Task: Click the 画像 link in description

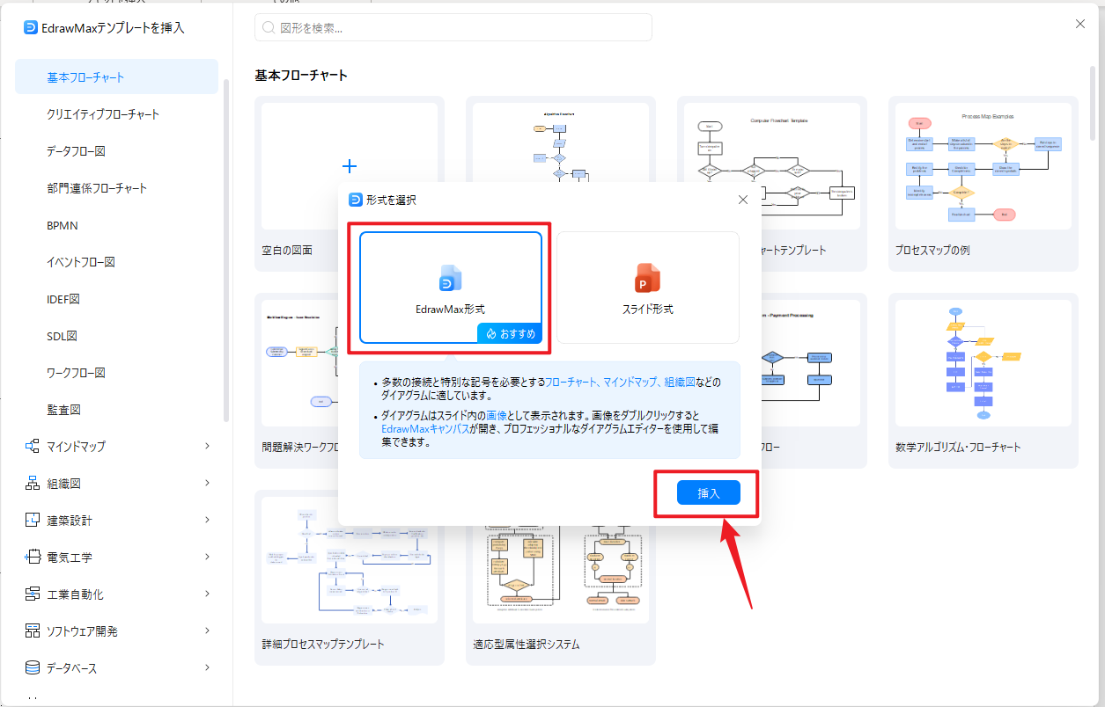Action: point(497,414)
